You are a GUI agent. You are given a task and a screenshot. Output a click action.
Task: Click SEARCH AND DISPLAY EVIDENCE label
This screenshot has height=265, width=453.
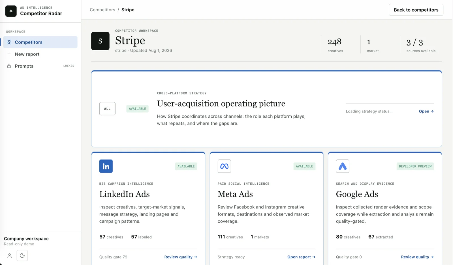365,184
